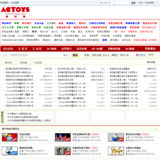Open 帮助 link in navigation box
This screenshot has height=160, width=160.
(x=16, y=23)
